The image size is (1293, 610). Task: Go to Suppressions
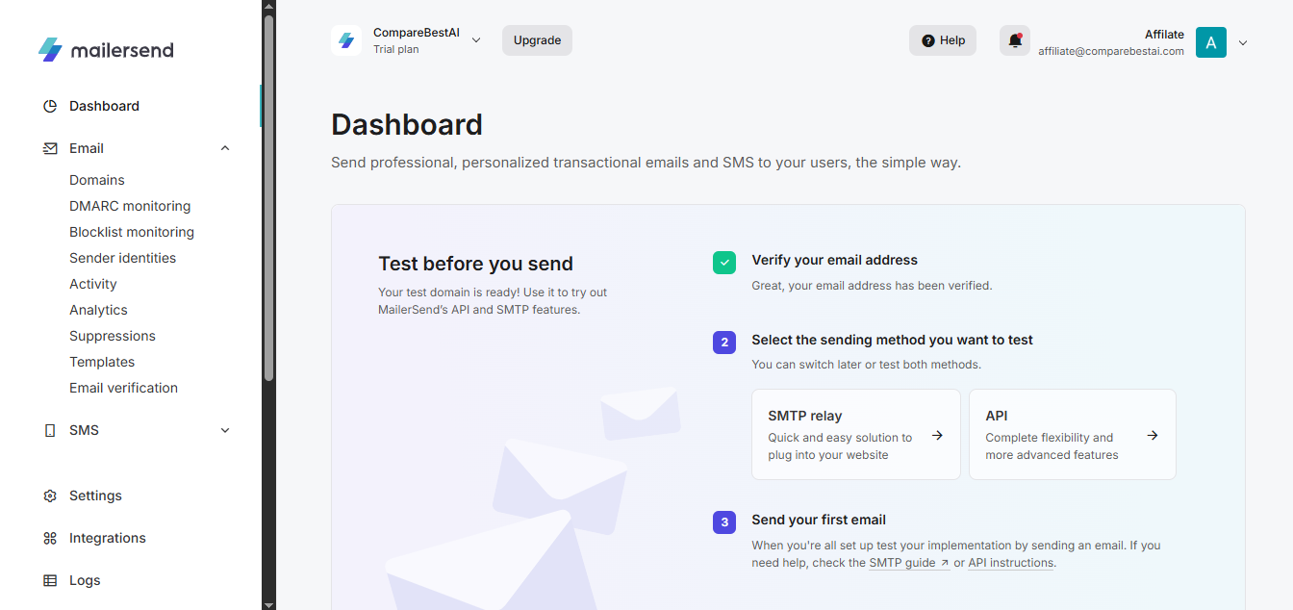pos(113,336)
